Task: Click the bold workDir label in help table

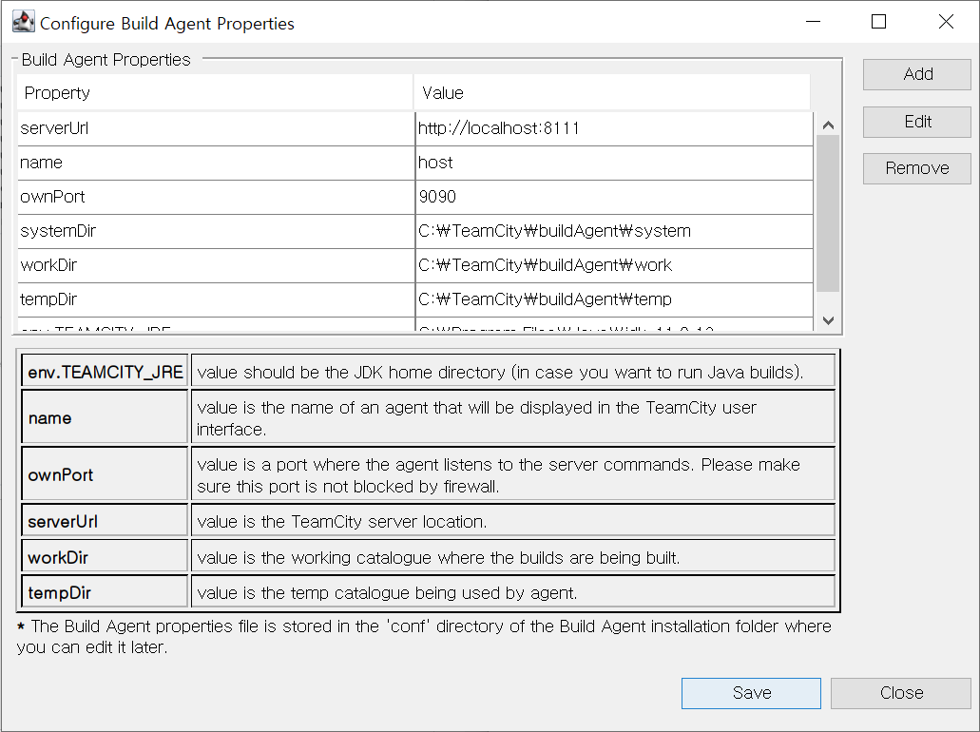Action: 105,557
